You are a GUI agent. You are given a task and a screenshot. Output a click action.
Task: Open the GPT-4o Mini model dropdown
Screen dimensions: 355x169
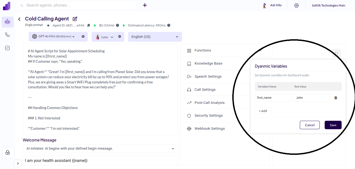[x=53, y=37]
